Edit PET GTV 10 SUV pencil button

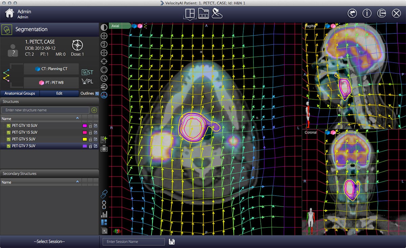[95, 126]
